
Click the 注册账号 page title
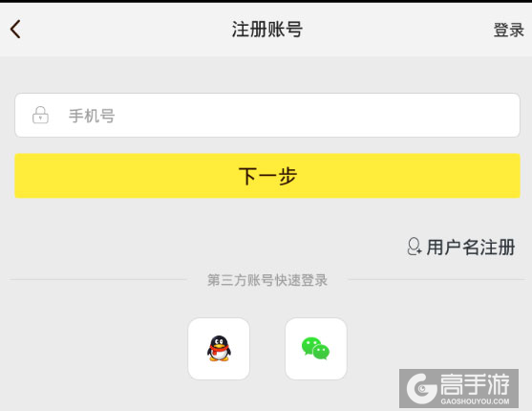coord(267,30)
